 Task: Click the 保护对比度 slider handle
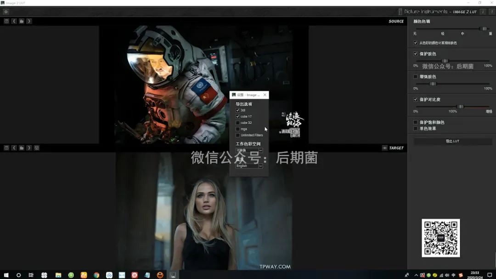(461, 107)
